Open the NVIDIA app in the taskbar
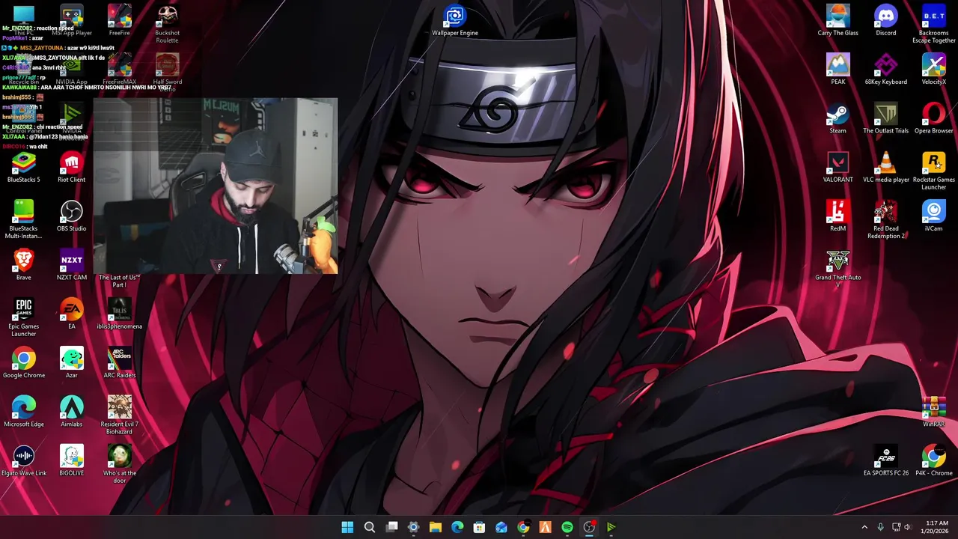This screenshot has height=539, width=958. pos(611,527)
